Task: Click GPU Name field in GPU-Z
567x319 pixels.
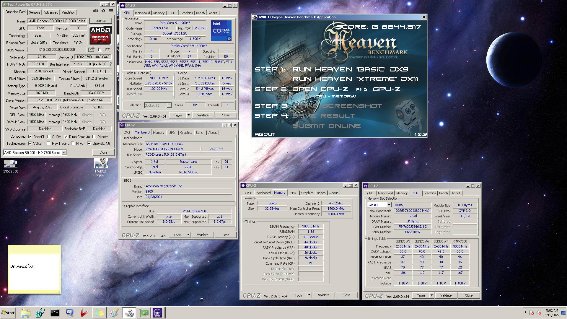Action: tap(57, 21)
